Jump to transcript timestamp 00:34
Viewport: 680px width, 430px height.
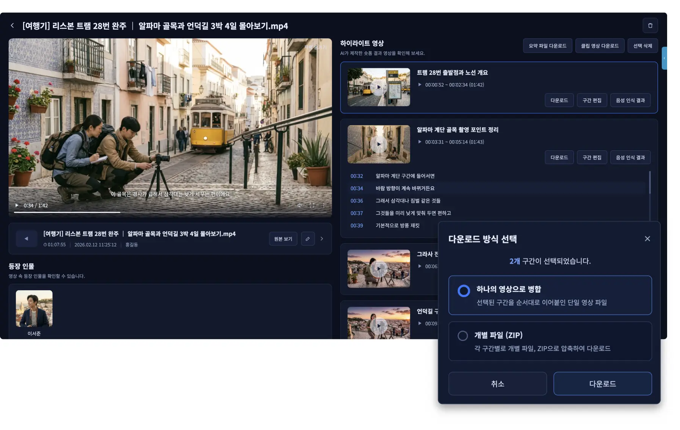point(357,188)
